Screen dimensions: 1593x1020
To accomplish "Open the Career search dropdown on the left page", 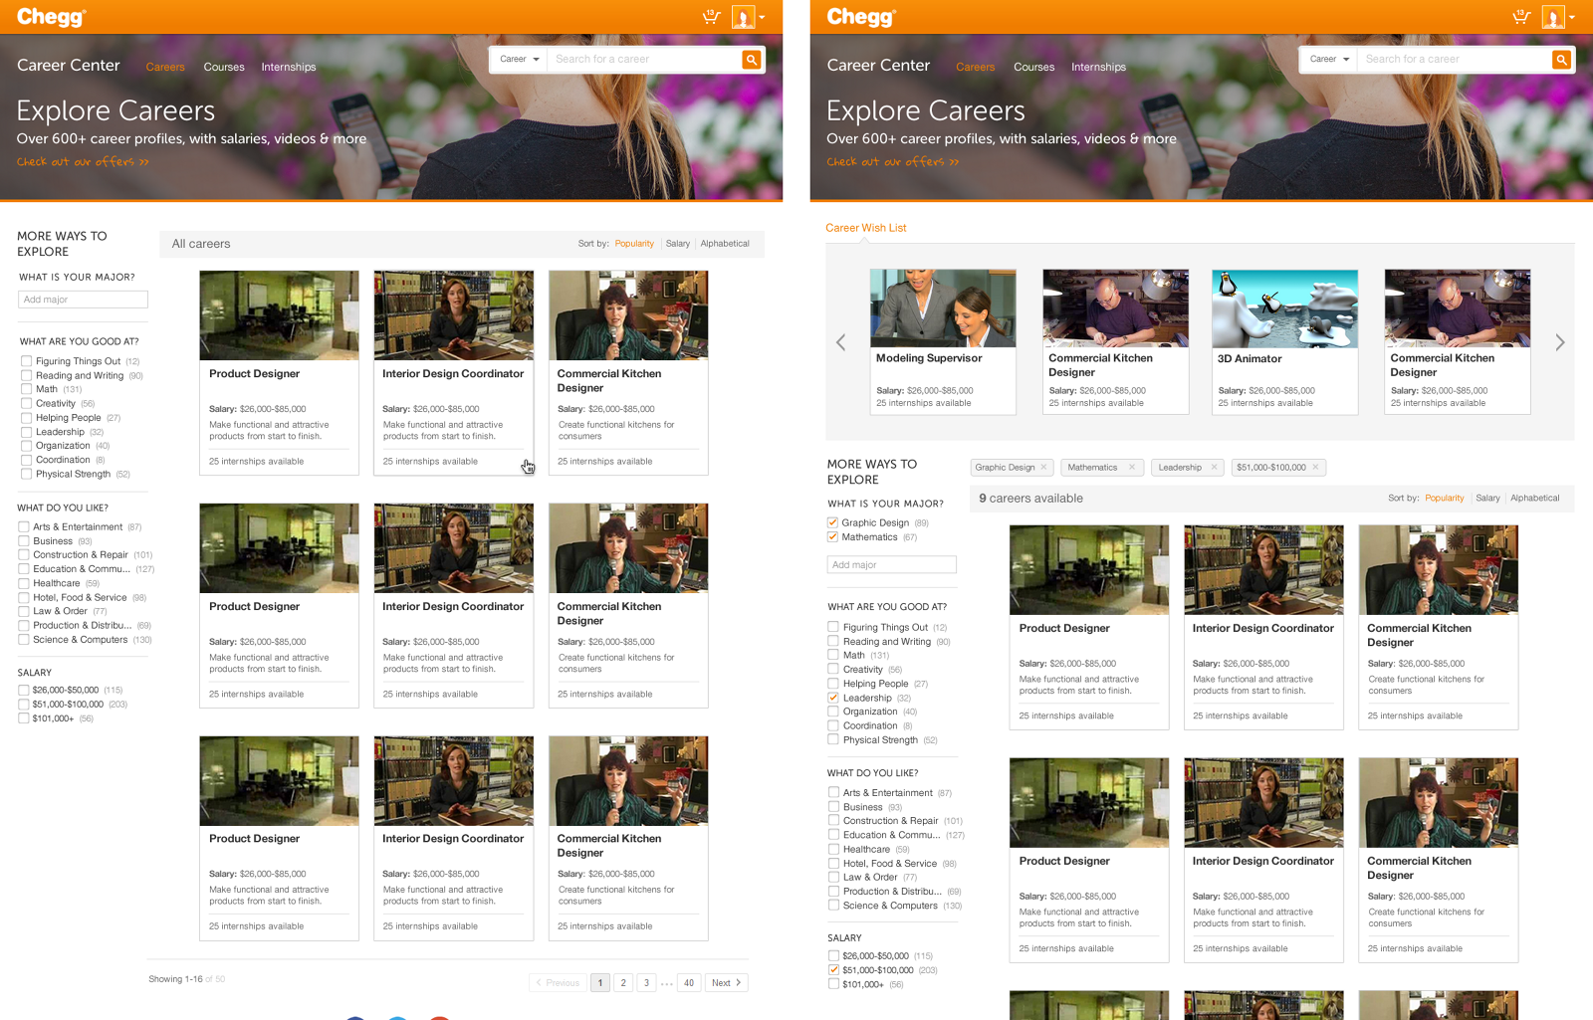I will pos(519,60).
